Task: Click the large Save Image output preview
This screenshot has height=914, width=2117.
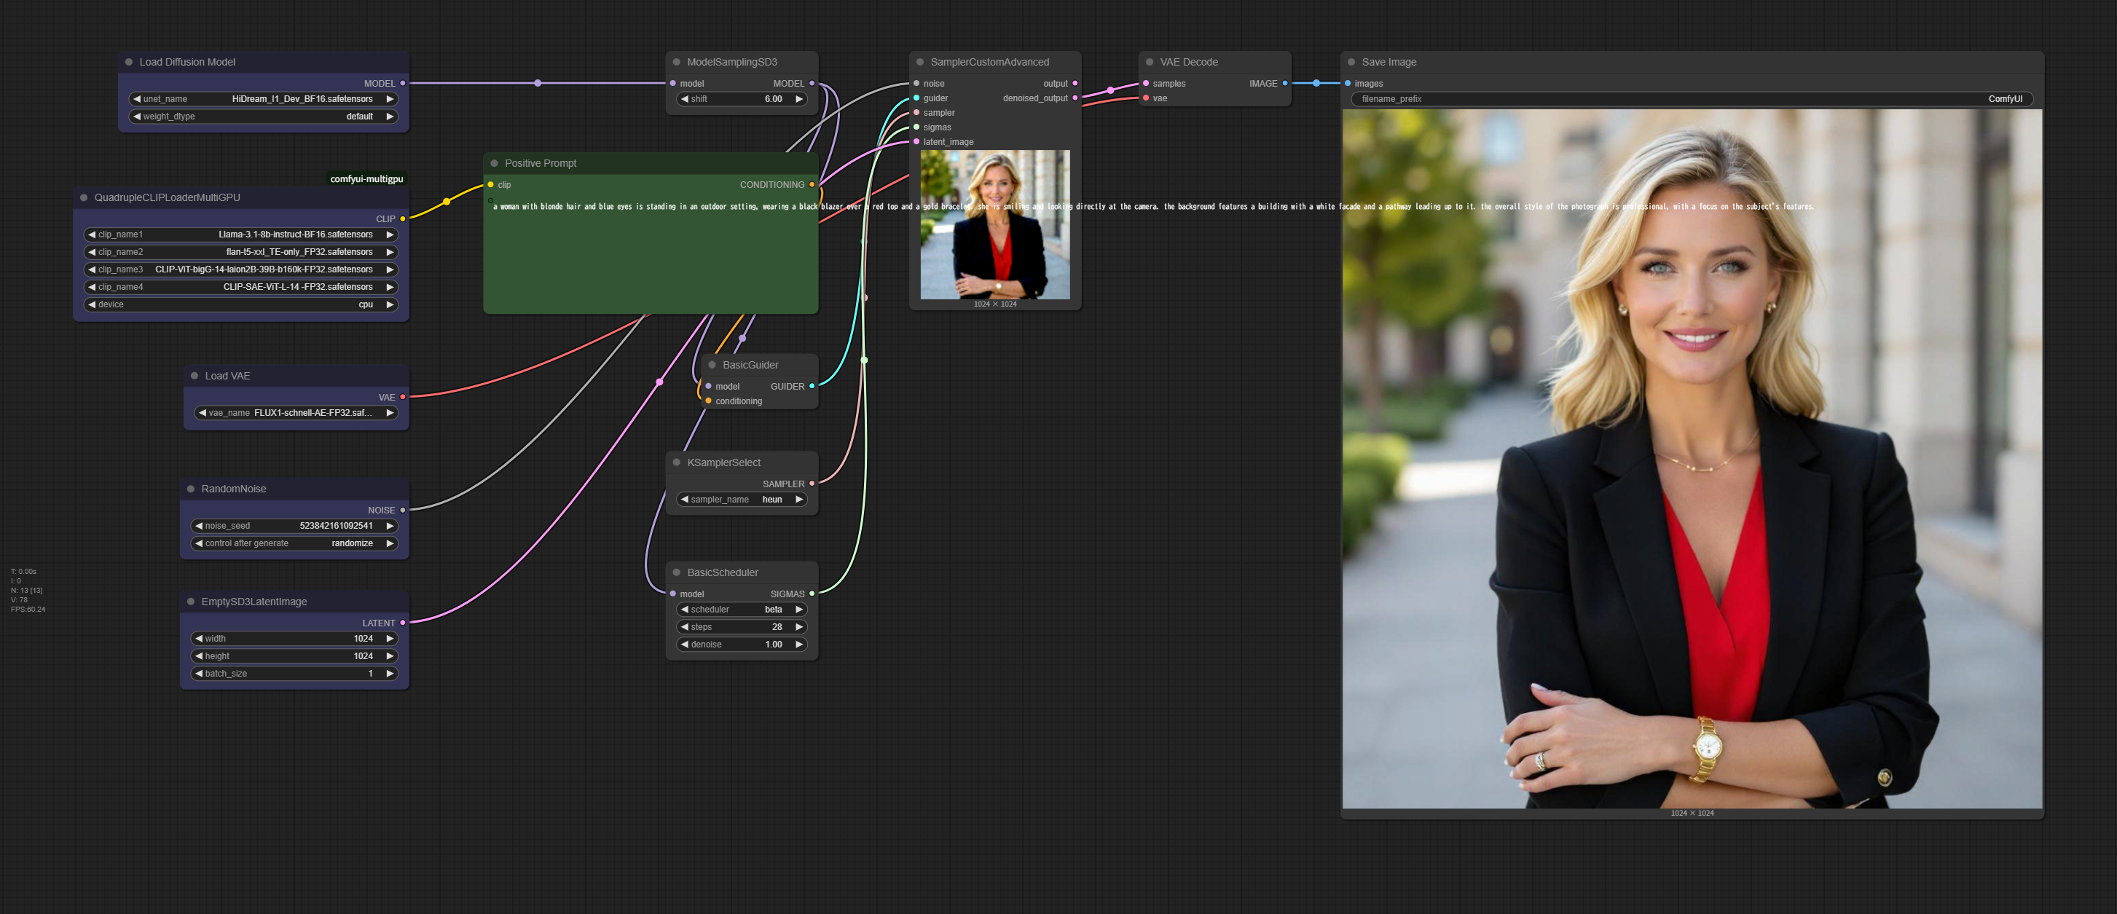Action: click(1692, 459)
